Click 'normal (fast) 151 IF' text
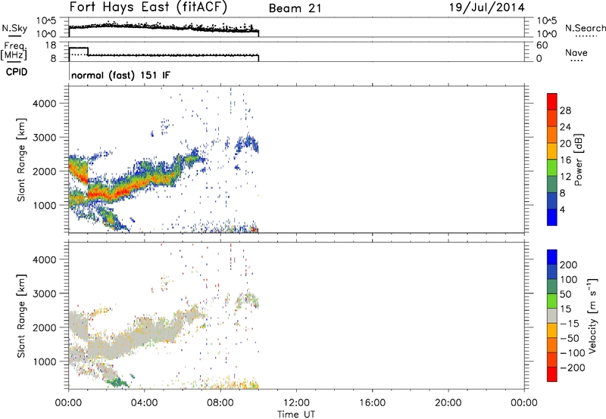Screen dimensions: 606x419 pos(120,75)
